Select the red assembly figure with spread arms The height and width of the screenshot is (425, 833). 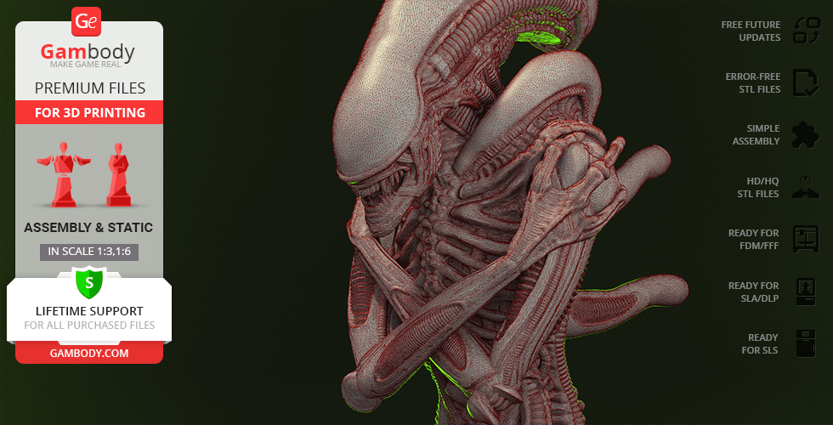[59, 174]
